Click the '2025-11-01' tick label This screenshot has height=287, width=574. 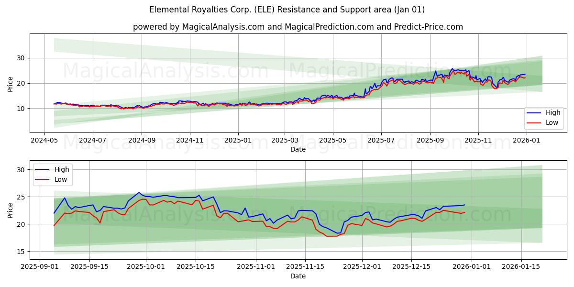[x=255, y=267]
